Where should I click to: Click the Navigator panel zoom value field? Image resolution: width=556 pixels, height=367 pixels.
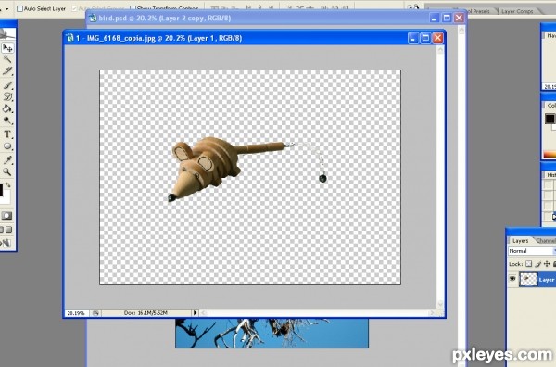point(550,86)
